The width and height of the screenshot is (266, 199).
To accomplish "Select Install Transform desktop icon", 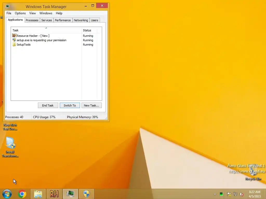I will (x=10, y=147).
